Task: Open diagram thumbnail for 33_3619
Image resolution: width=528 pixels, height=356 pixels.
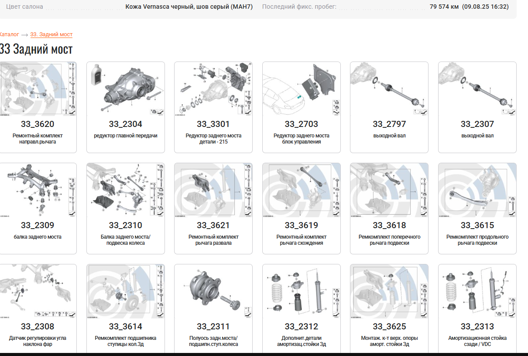Action: click(302, 191)
